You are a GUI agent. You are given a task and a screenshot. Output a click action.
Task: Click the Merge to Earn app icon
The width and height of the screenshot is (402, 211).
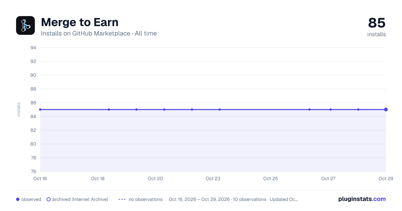click(25, 25)
